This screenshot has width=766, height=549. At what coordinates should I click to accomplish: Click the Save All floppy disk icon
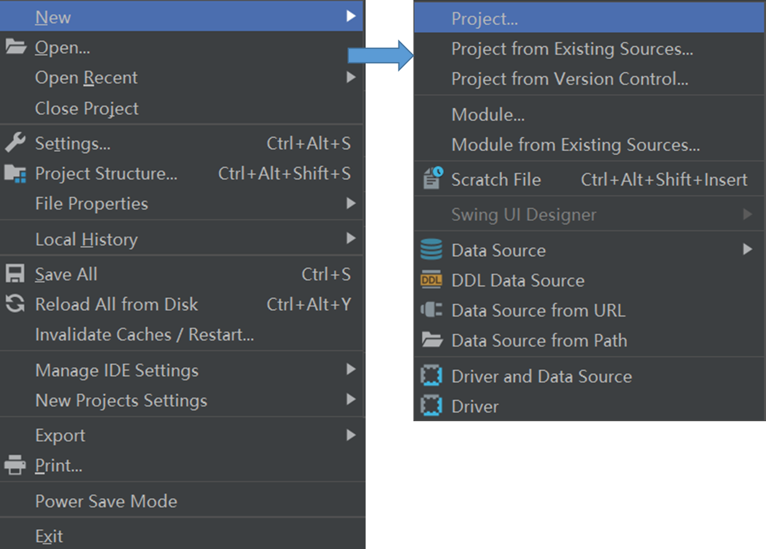pyautogui.click(x=16, y=274)
